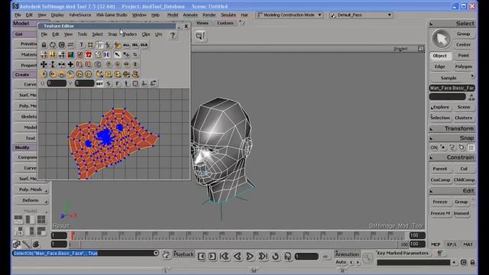Toggle Point selection filter

[x=464, y=56]
